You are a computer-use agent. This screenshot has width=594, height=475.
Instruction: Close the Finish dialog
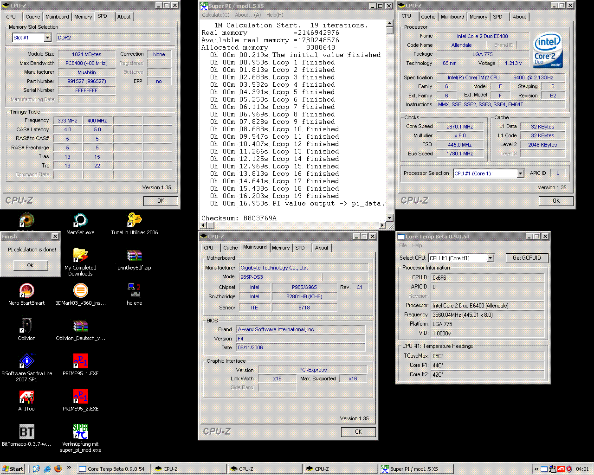(x=55, y=237)
